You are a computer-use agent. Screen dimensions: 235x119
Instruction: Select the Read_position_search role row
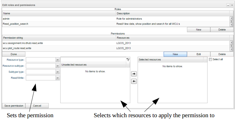click(x=116, y=24)
